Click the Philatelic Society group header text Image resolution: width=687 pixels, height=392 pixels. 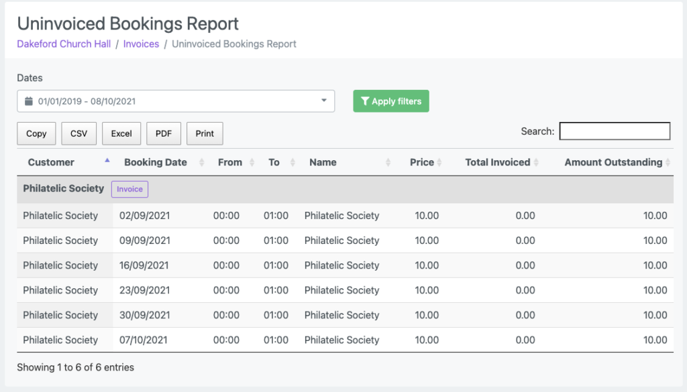[64, 188]
